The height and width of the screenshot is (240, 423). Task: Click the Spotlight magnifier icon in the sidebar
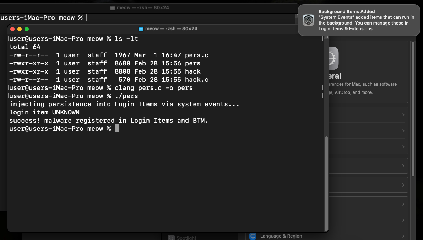coord(171,238)
